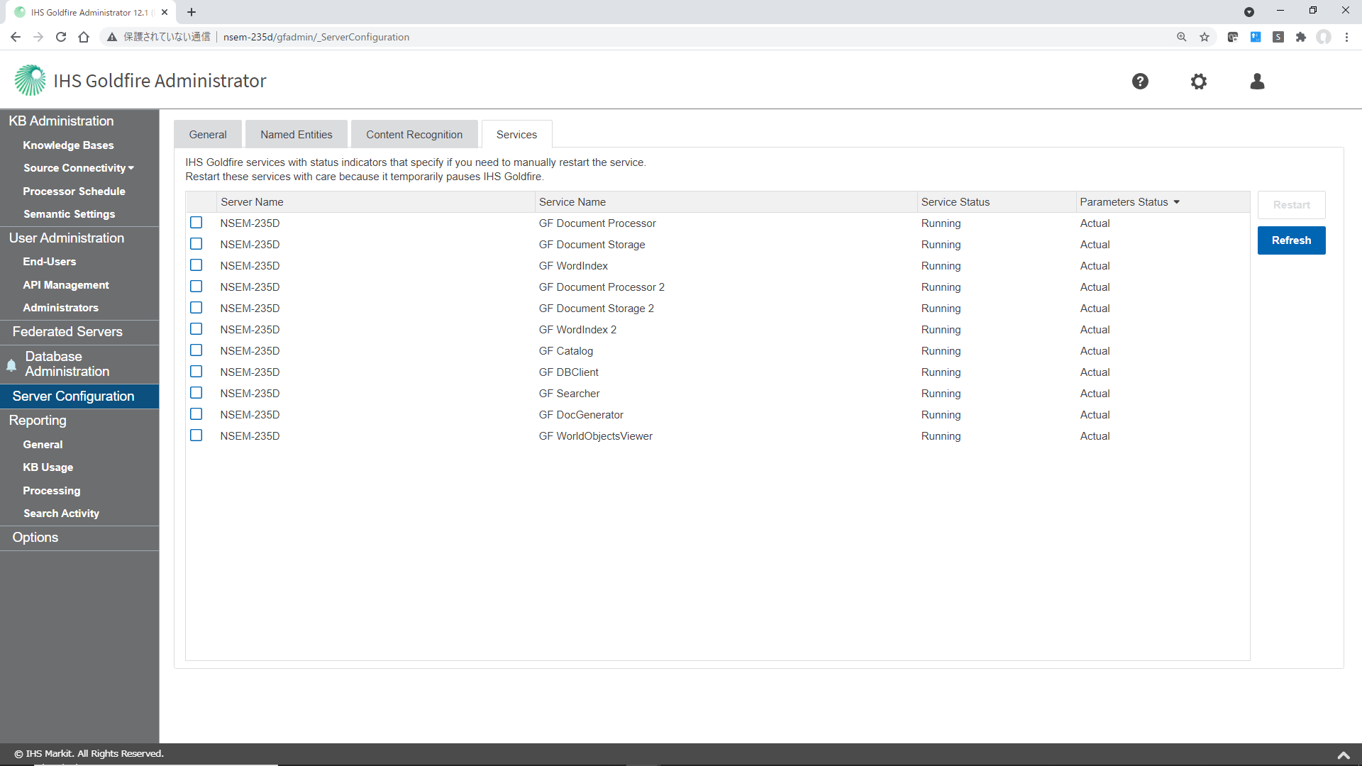Open Processing report in sidebar
This screenshot has height=766, width=1362.
tap(51, 491)
